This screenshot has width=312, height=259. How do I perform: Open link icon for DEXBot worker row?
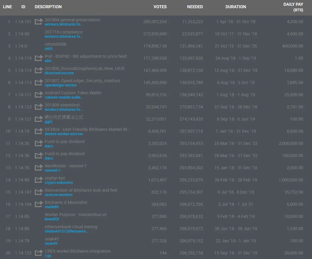point(39,131)
